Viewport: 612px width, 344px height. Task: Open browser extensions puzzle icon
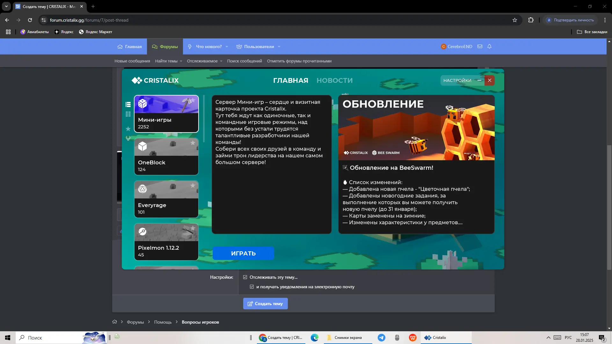click(531, 20)
